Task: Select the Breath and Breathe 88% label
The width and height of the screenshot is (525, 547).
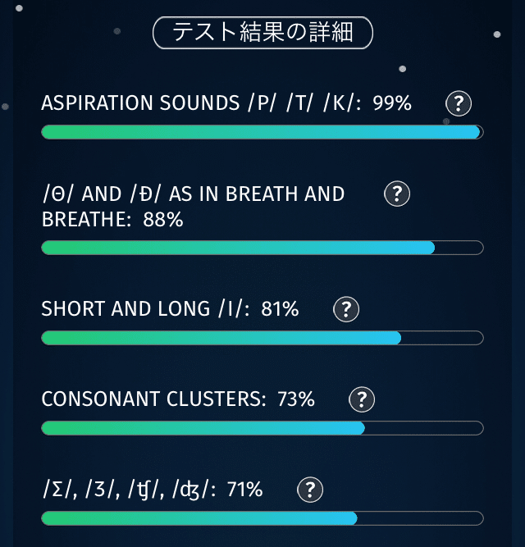Action: pos(193,207)
